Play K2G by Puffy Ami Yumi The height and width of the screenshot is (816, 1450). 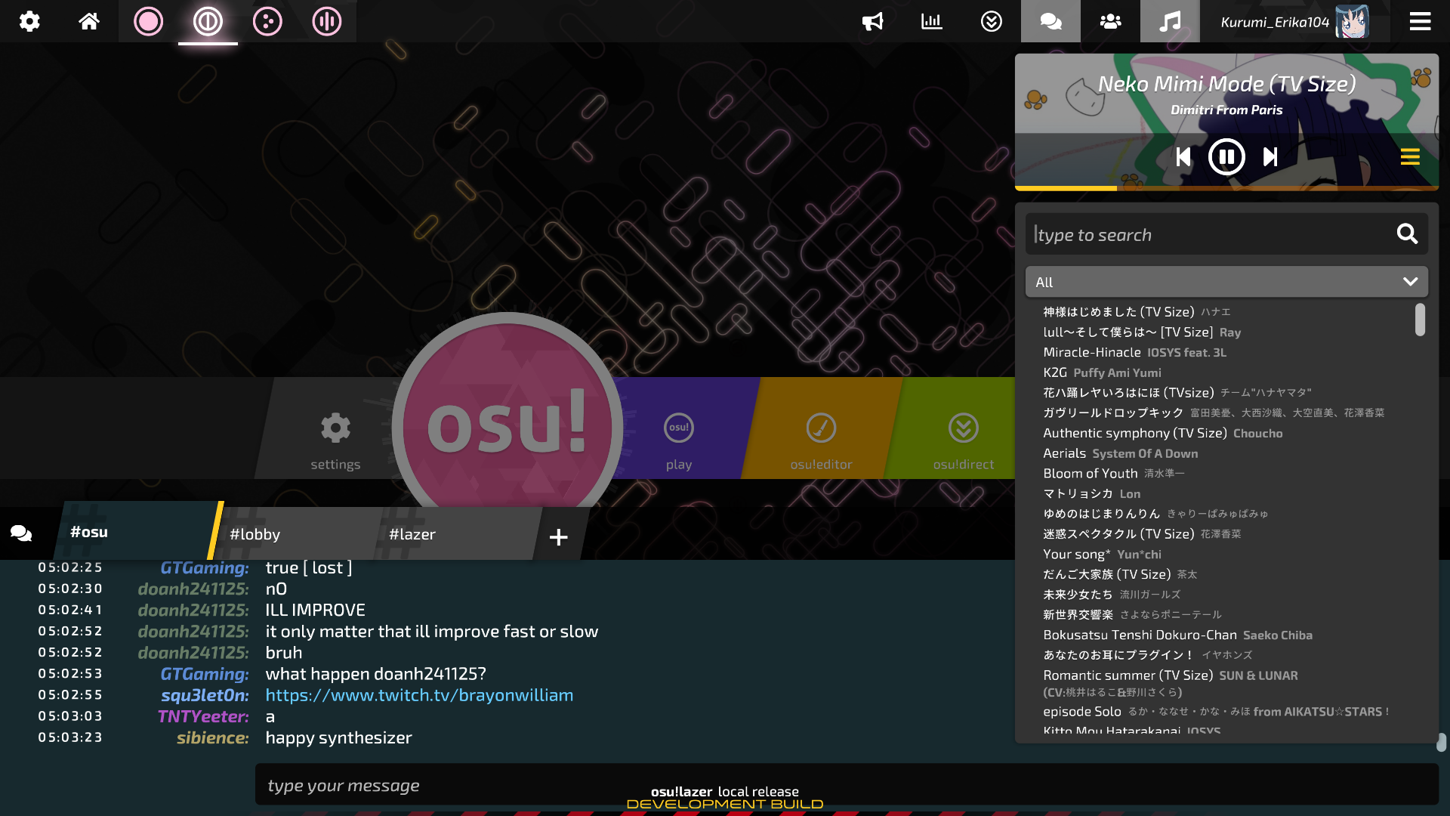pyautogui.click(x=1102, y=372)
